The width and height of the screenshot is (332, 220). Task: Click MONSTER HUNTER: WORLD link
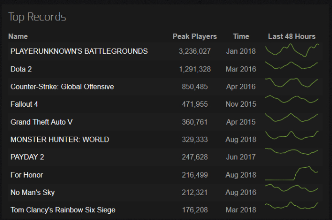(60, 140)
